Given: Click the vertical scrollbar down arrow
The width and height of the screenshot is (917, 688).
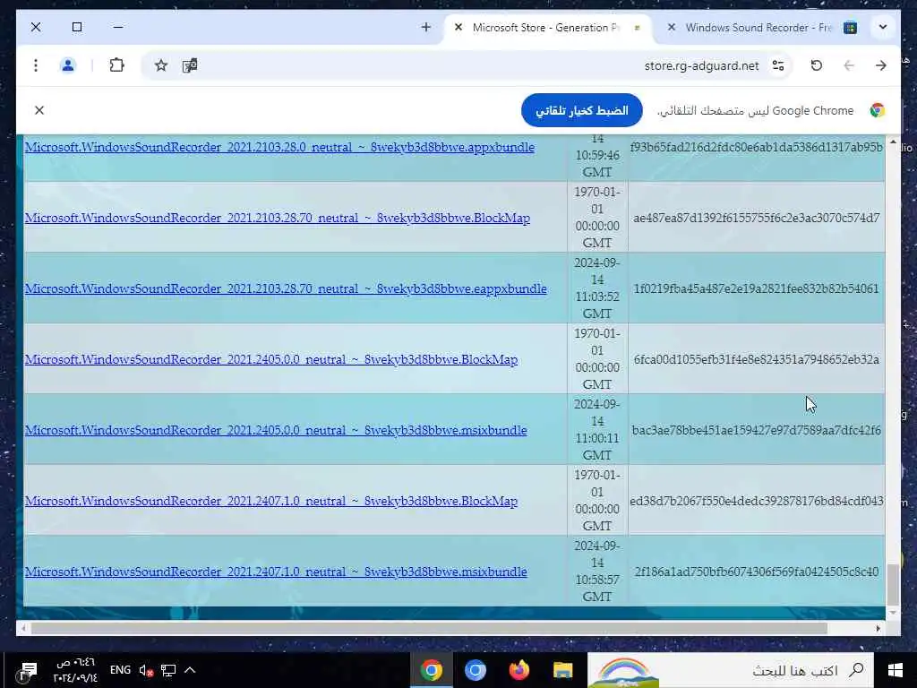Looking at the screenshot, I should click(893, 613).
